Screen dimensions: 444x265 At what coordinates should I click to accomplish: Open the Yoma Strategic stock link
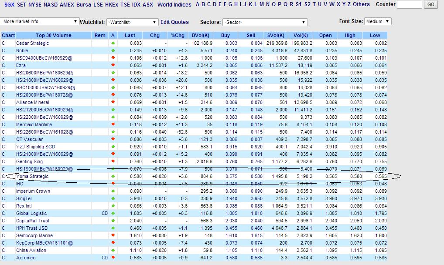32,176
